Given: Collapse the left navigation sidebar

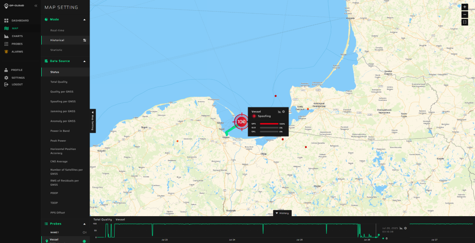Looking at the screenshot, I should click(36, 6).
